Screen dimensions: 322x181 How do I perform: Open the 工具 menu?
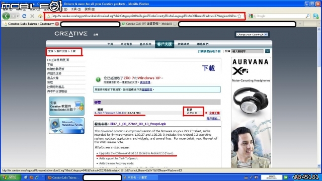click(76, 9)
